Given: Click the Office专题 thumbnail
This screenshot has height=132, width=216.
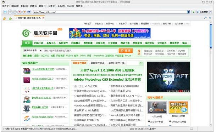Looking at the screenshot, I should coord(157,107).
